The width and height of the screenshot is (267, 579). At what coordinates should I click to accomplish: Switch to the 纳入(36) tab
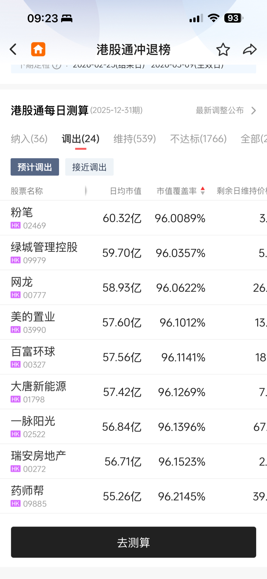(x=29, y=139)
